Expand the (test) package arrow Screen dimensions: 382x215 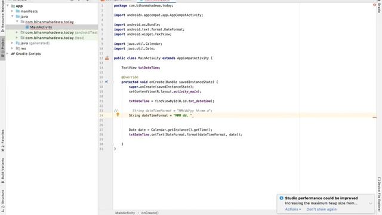[x=17, y=38]
